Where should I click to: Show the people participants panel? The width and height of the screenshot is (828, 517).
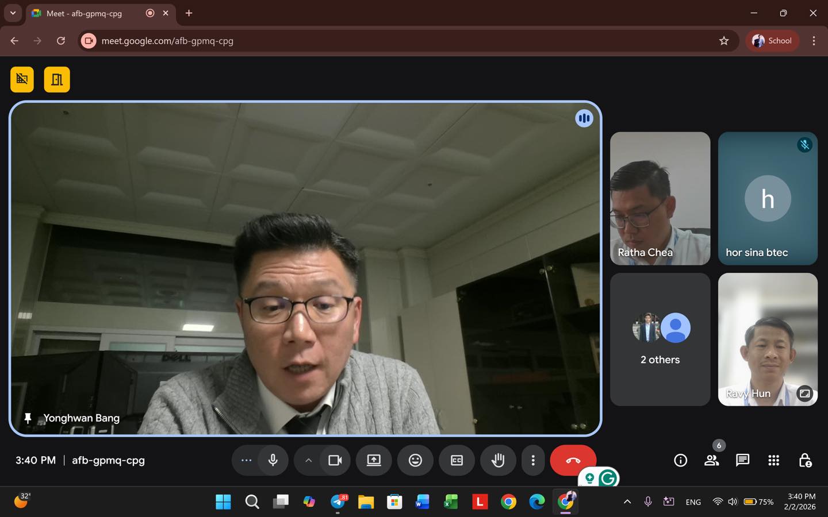(711, 460)
